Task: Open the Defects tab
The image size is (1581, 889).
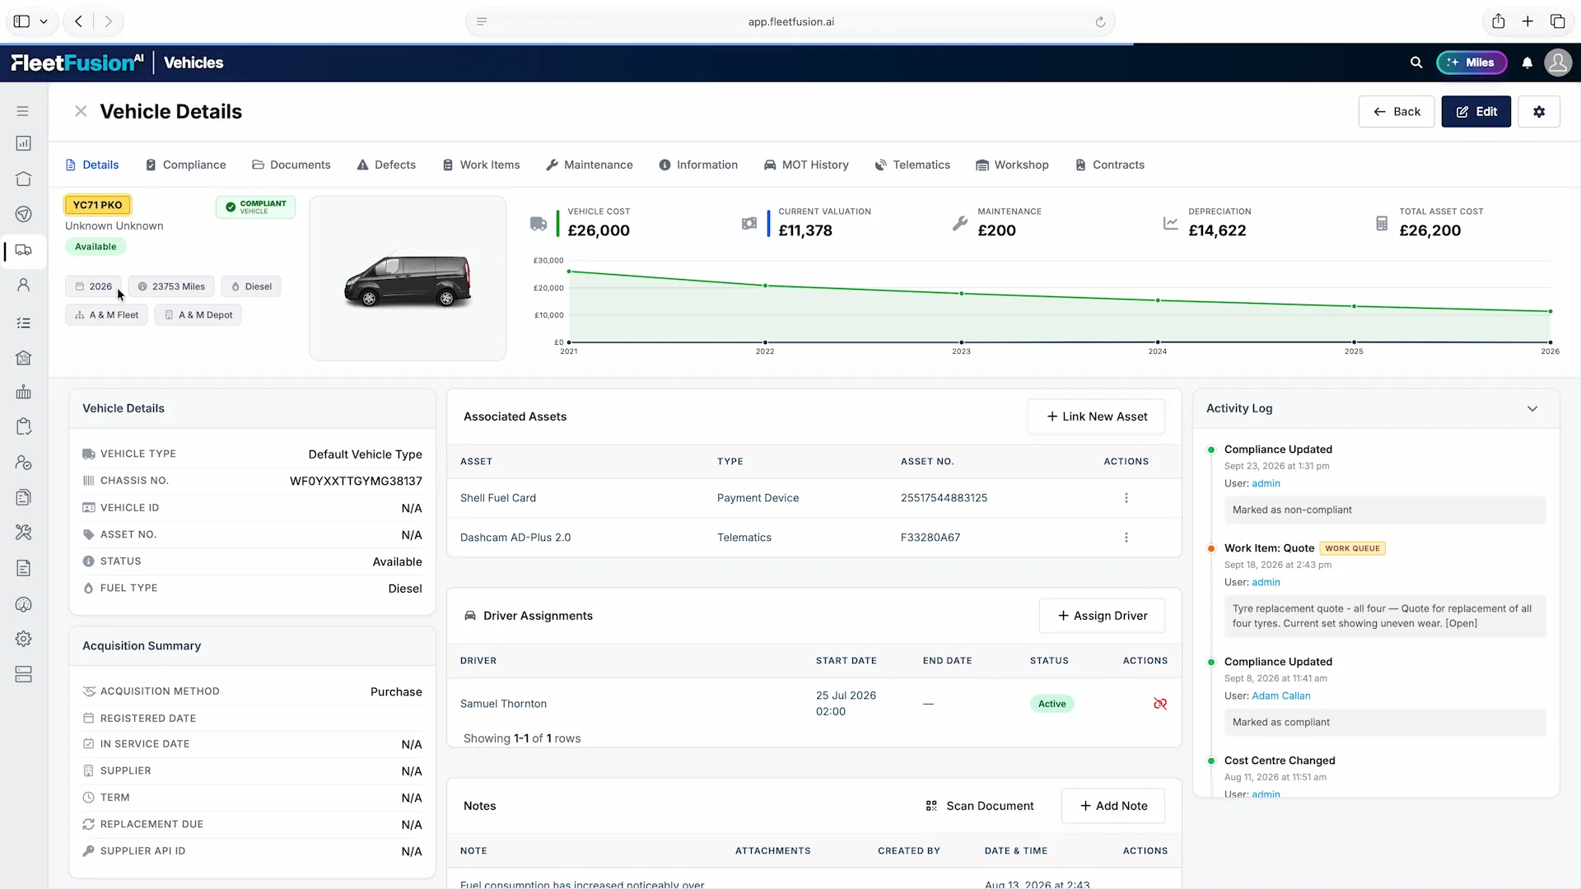Action: [386, 165]
